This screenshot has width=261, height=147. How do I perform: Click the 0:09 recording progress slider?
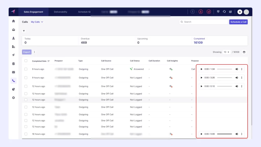224,134
